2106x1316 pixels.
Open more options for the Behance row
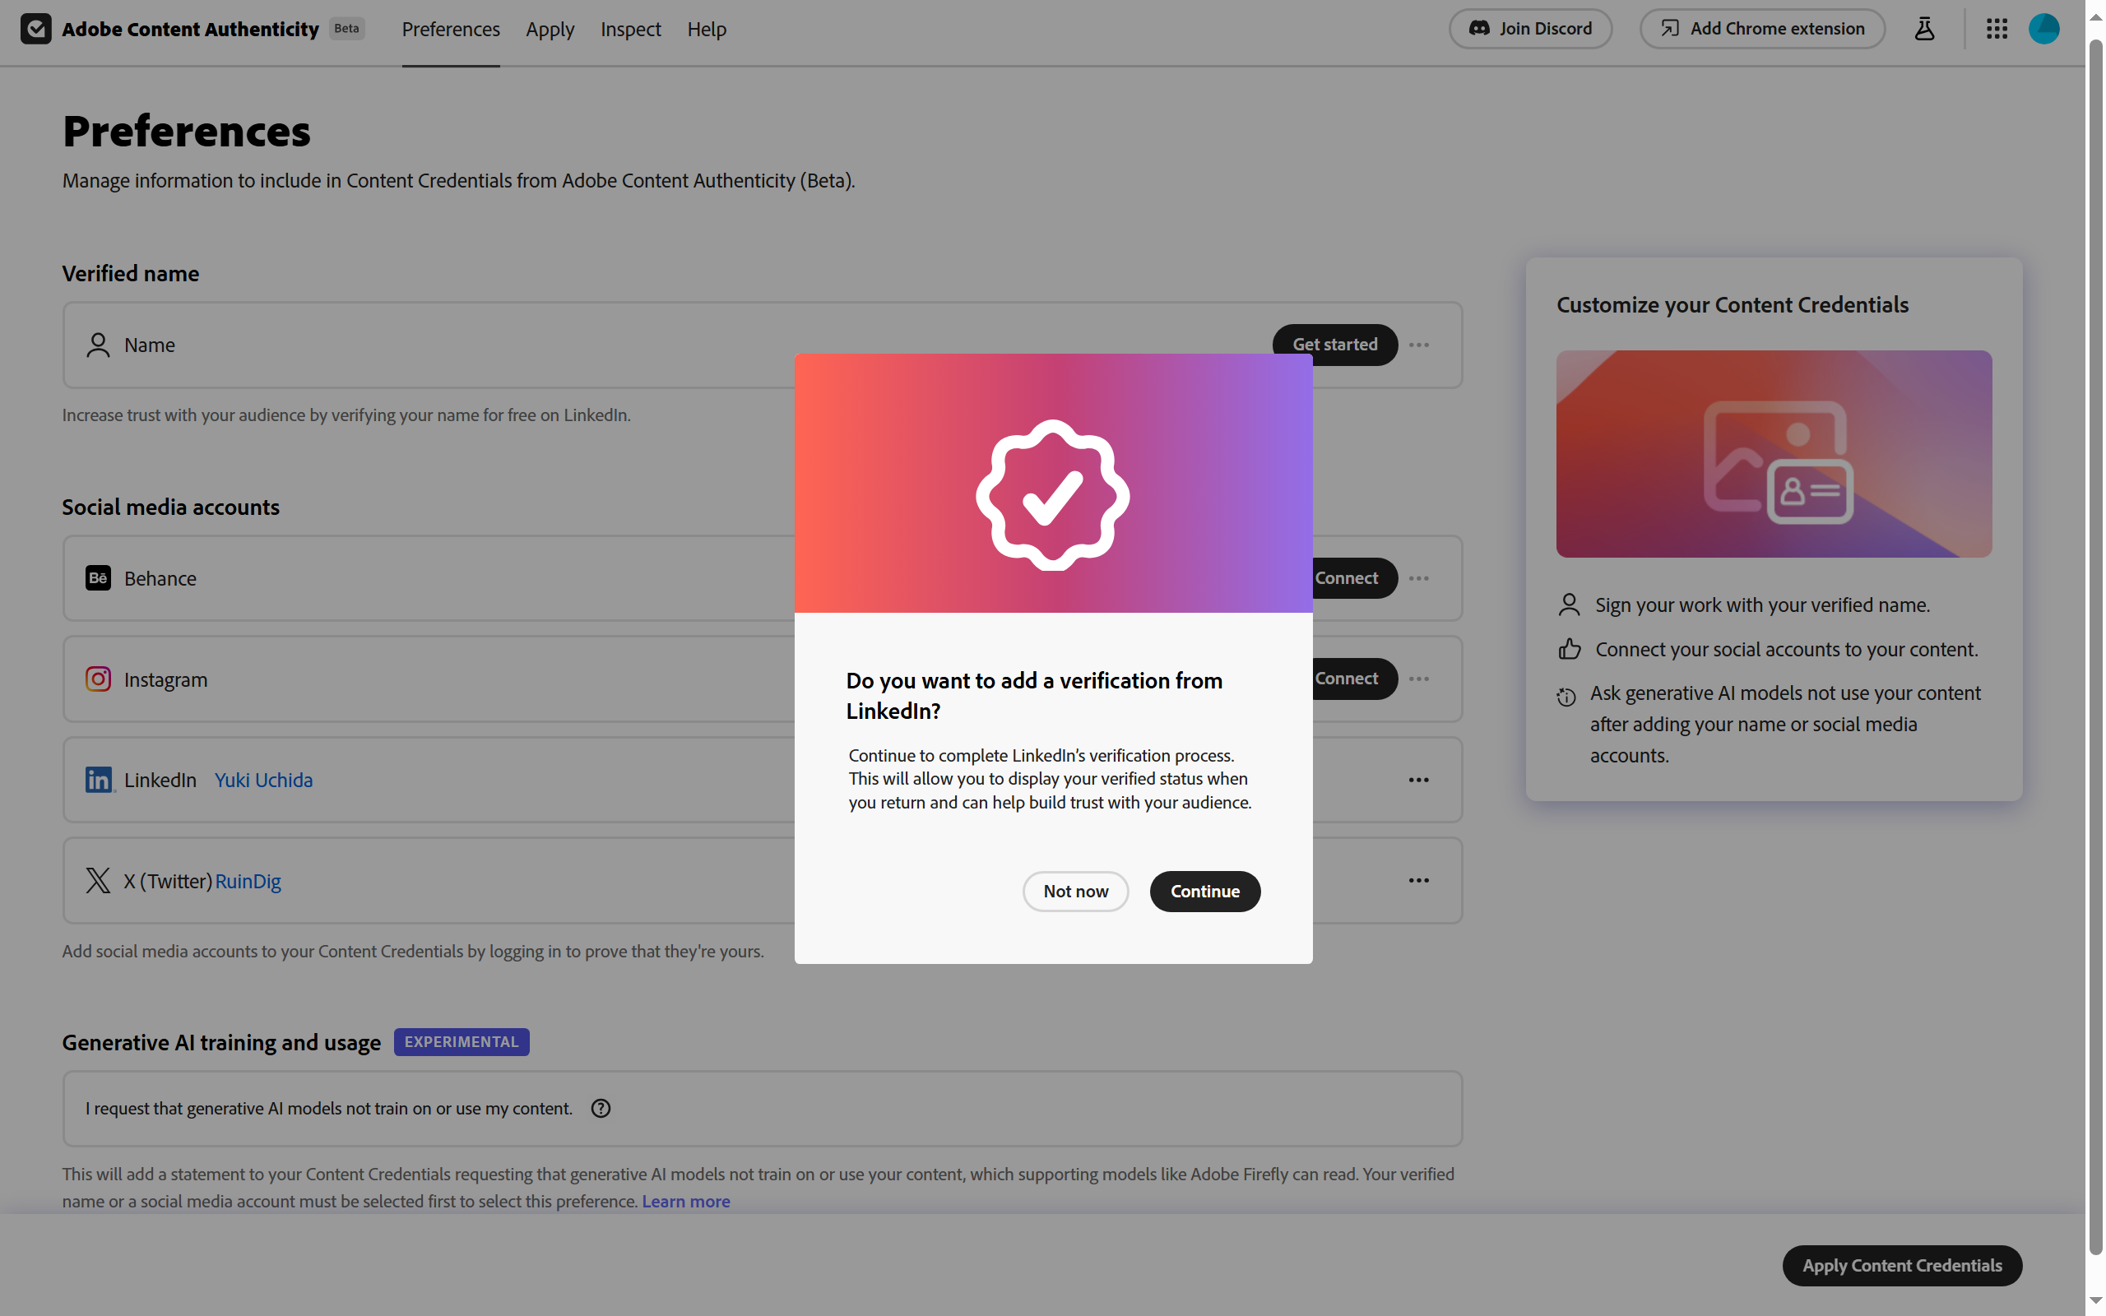(1418, 578)
